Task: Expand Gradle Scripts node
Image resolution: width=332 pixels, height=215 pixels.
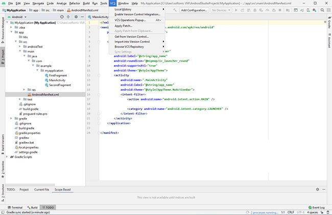Action: click(7, 157)
